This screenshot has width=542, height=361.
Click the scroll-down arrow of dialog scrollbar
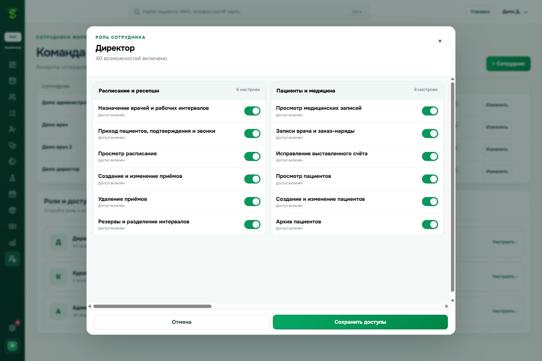pyautogui.click(x=452, y=300)
